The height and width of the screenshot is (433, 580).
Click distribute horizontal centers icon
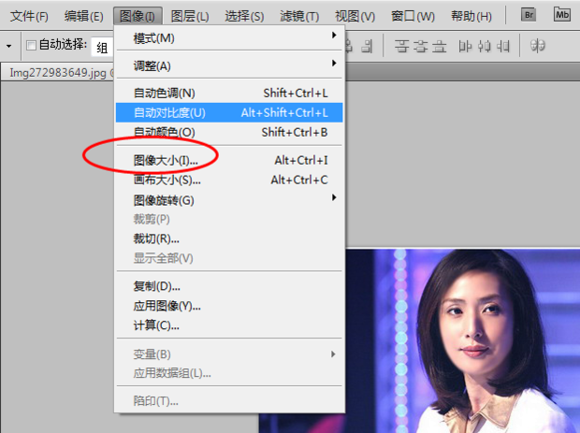[484, 46]
